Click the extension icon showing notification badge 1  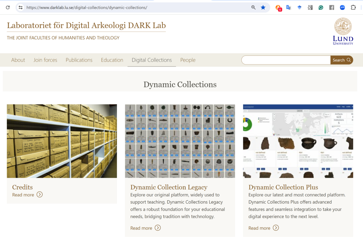[278, 7]
